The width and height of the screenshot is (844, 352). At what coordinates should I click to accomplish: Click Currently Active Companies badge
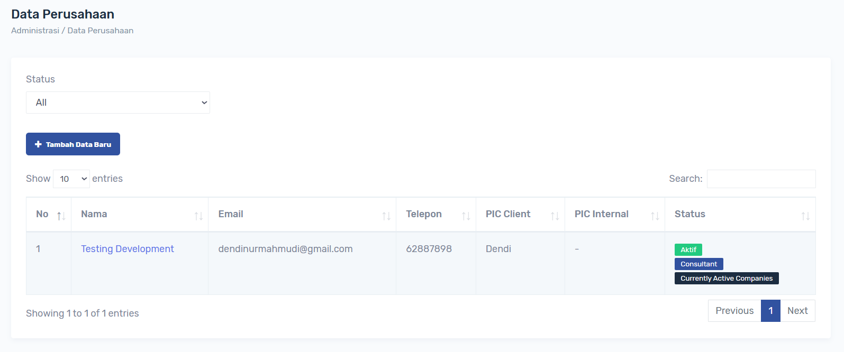pos(726,278)
